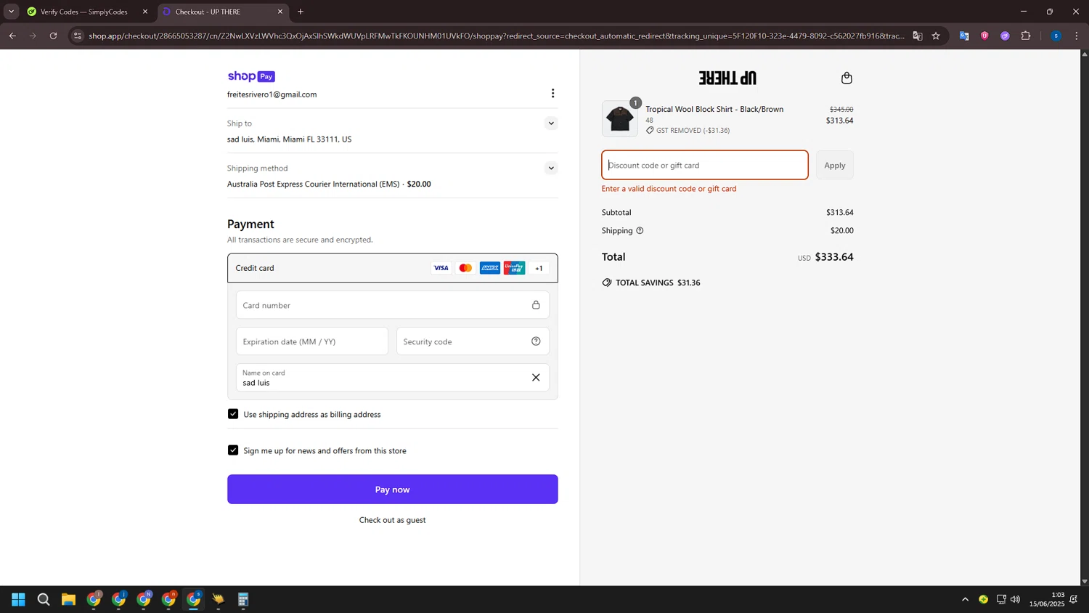Open the shopping bag icon

point(846,78)
